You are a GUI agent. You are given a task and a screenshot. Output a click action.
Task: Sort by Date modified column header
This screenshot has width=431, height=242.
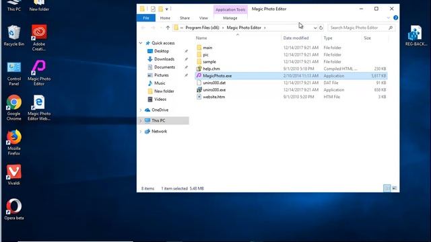pos(301,38)
